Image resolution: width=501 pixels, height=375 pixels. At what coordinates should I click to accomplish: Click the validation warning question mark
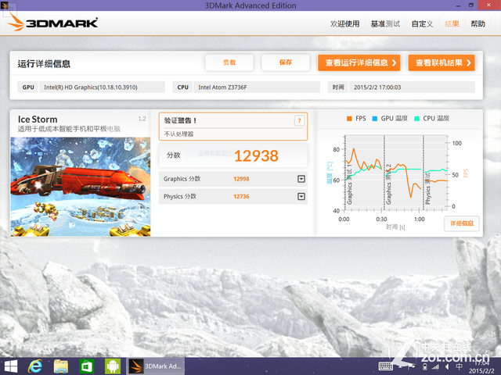pyautogui.click(x=299, y=120)
